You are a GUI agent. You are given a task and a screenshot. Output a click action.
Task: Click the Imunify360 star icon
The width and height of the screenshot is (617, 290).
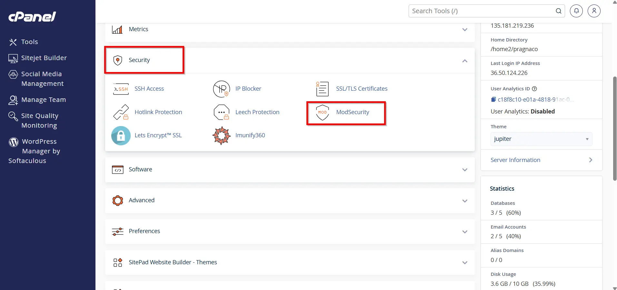(x=222, y=136)
